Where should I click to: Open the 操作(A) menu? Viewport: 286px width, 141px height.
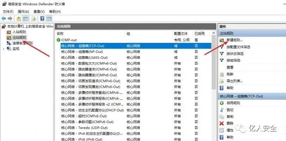[23, 12]
